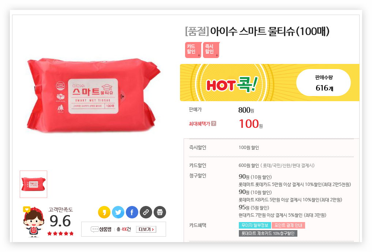Print page using printer icon

160,212
